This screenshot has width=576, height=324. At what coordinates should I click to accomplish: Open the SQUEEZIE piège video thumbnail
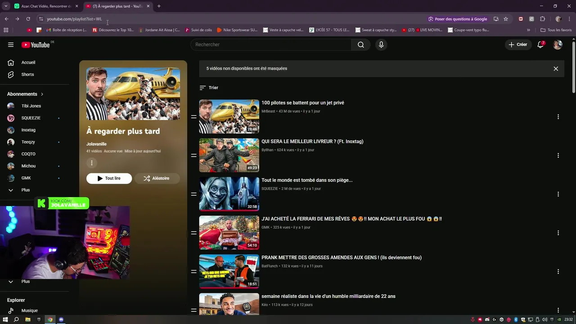tap(229, 194)
